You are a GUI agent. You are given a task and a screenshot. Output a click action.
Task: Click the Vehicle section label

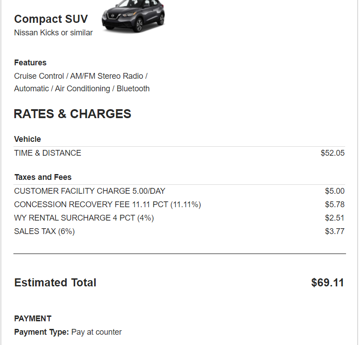pos(27,139)
